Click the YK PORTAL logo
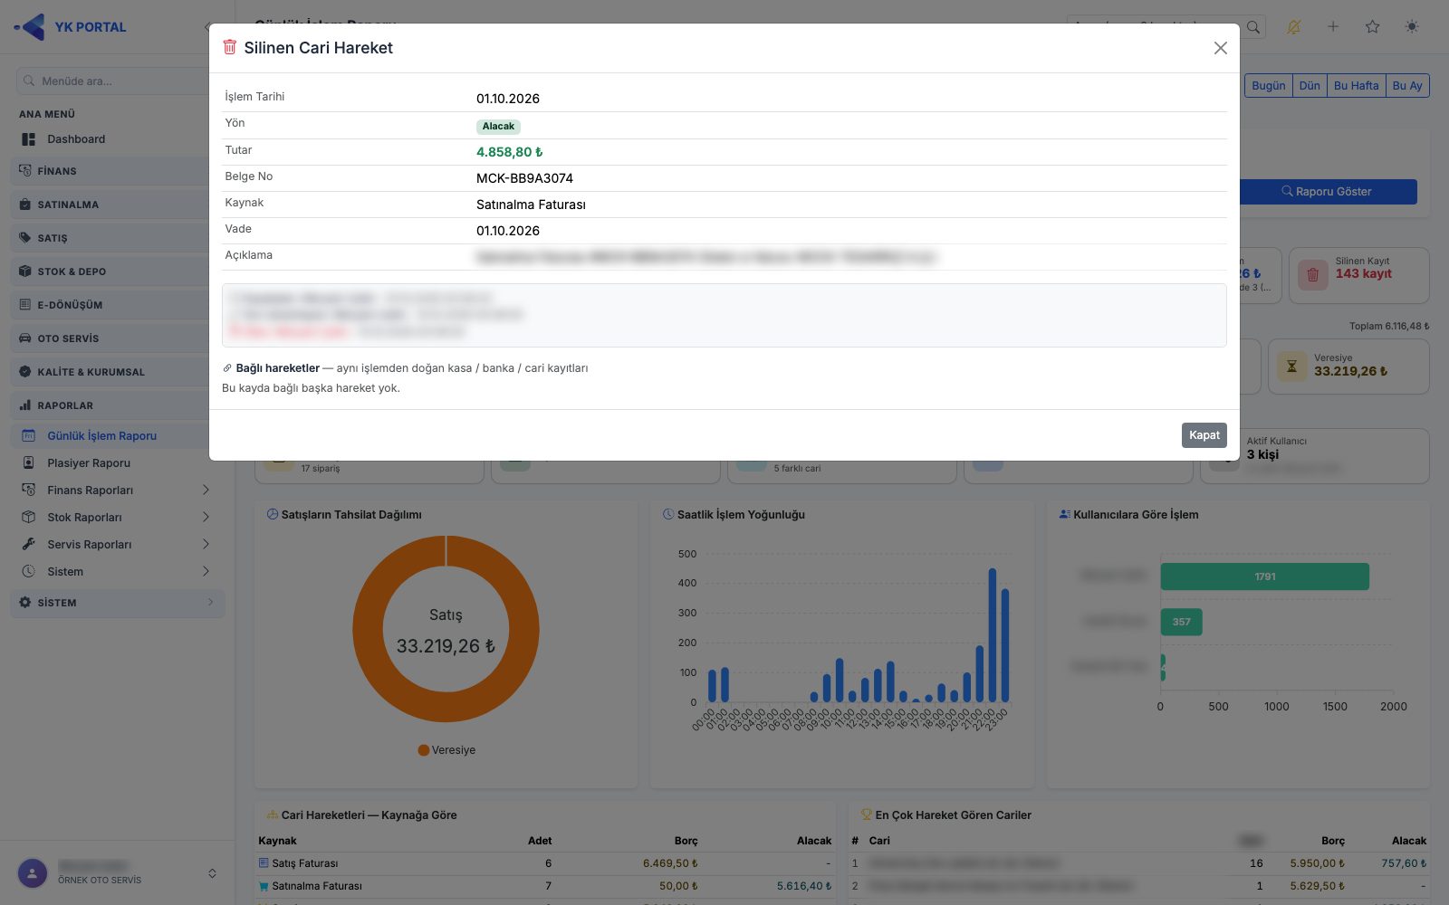Image resolution: width=1449 pixels, height=905 pixels. point(71,27)
